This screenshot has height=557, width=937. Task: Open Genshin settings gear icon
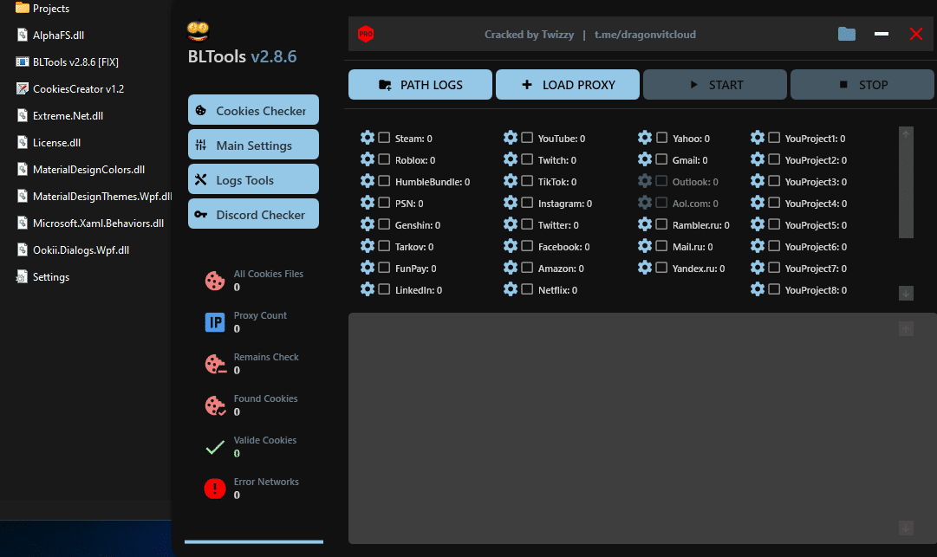pos(368,224)
